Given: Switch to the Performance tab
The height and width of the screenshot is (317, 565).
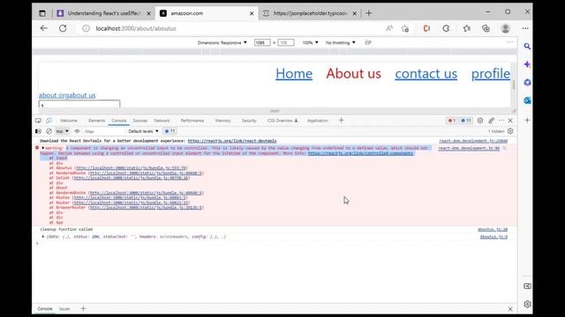Looking at the screenshot, I should [x=192, y=121].
